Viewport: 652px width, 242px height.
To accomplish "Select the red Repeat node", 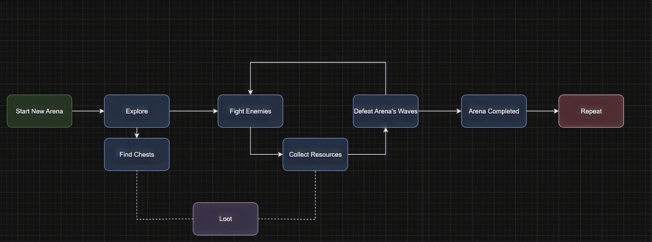I will (591, 111).
